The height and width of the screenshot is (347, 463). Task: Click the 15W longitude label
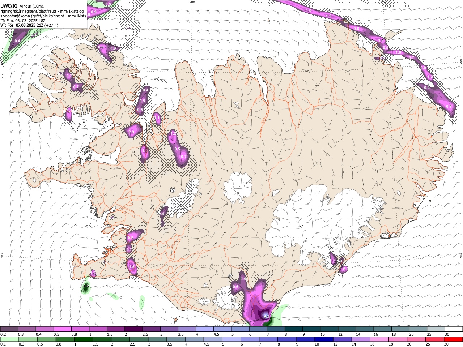383,2
